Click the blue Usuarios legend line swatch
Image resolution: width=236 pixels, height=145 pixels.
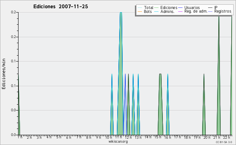[x=180, y=8]
